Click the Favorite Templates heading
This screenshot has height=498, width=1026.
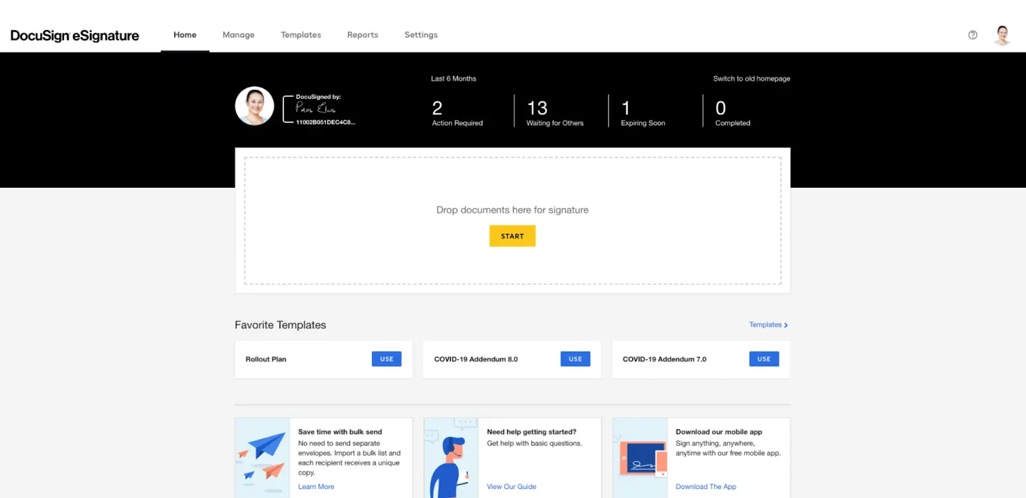(x=280, y=325)
